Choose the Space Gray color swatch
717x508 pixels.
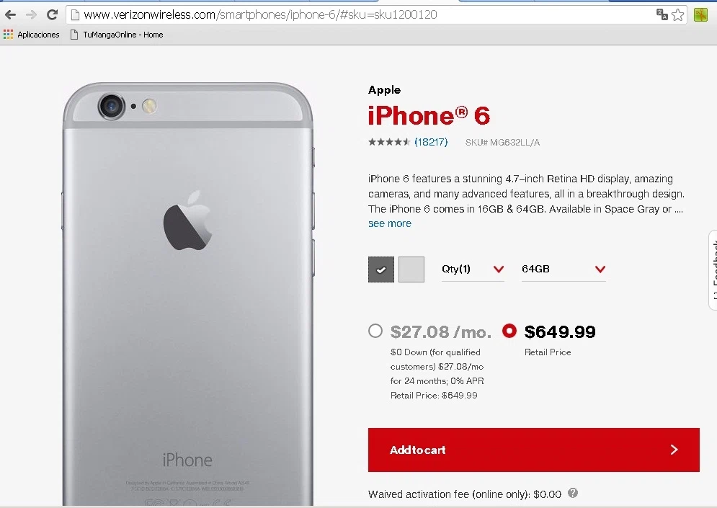pyautogui.click(x=381, y=269)
